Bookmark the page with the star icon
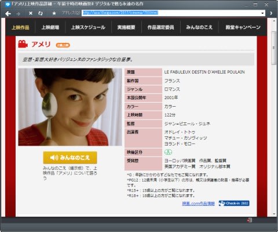The height and width of the screenshot is (232, 278). click(x=54, y=13)
